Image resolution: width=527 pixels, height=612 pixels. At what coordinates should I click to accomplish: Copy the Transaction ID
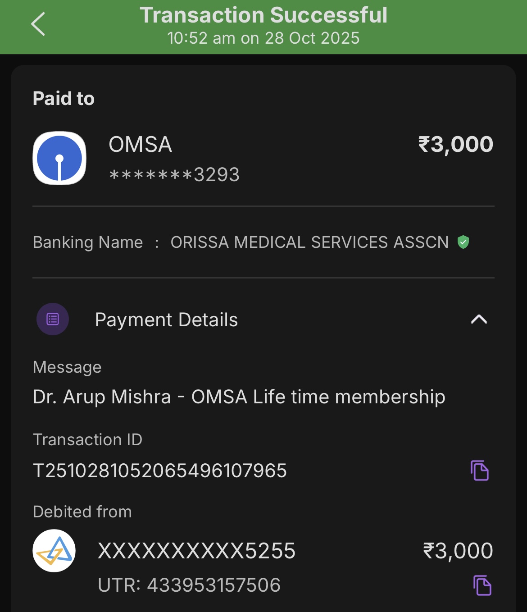[x=480, y=470]
